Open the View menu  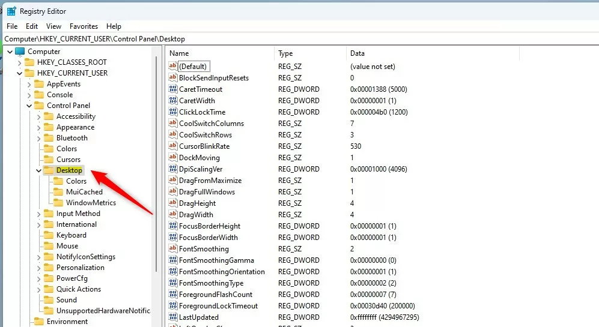[x=53, y=26]
